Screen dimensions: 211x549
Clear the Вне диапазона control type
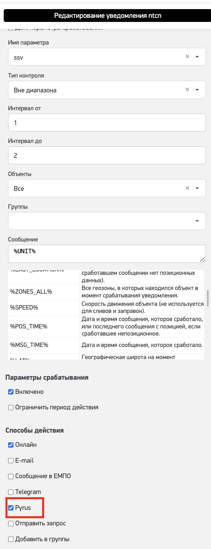click(x=187, y=90)
